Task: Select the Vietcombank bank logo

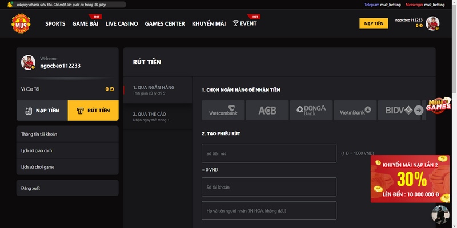Action: 223,110
